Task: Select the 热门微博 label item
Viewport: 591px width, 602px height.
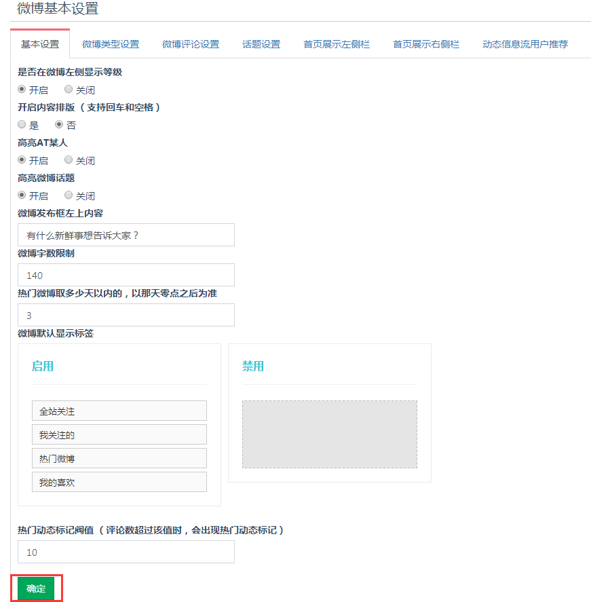Action: [x=119, y=458]
